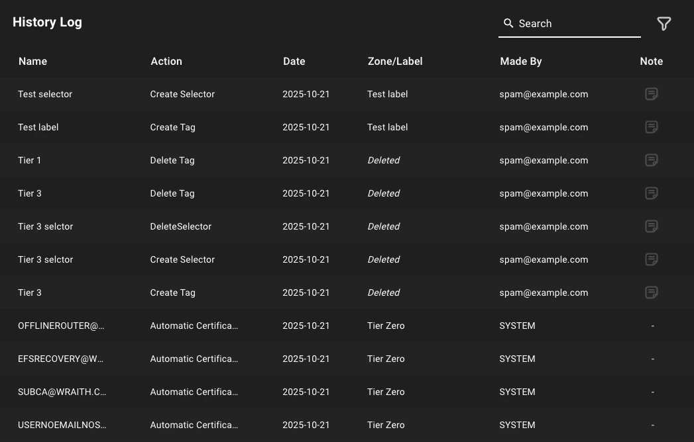Click the Name column header
The image size is (694, 442).
click(32, 62)
